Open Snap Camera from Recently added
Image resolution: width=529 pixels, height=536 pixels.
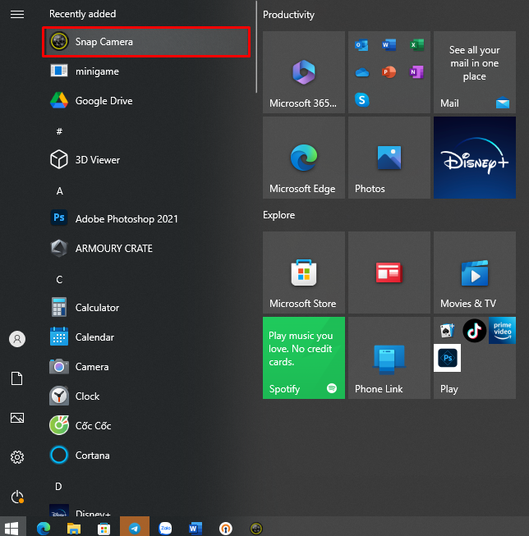[146, 42]
